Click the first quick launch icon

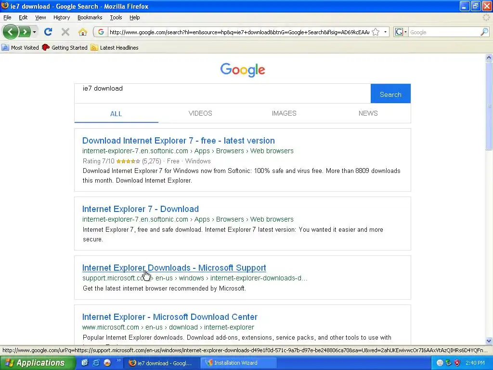click(x=85, y=363)
